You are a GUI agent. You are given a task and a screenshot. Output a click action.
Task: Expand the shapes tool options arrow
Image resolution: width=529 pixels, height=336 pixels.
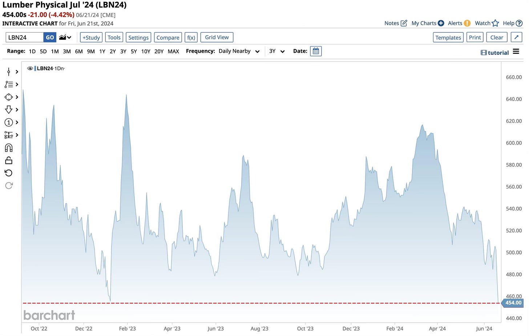17,97
